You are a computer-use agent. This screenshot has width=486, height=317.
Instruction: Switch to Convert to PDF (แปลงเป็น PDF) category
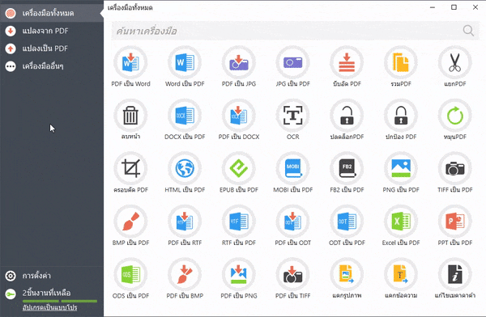coord(52,49)
